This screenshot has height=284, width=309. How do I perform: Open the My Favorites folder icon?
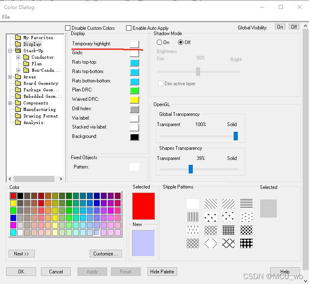click(18, 38)
